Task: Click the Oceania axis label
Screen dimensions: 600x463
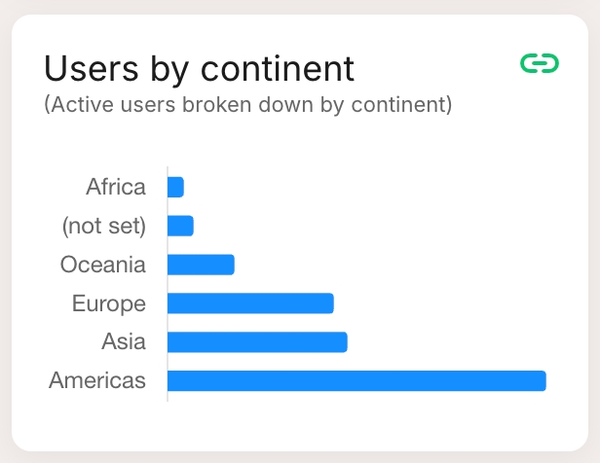Action: pyautogui.click(x=103, y=265)
